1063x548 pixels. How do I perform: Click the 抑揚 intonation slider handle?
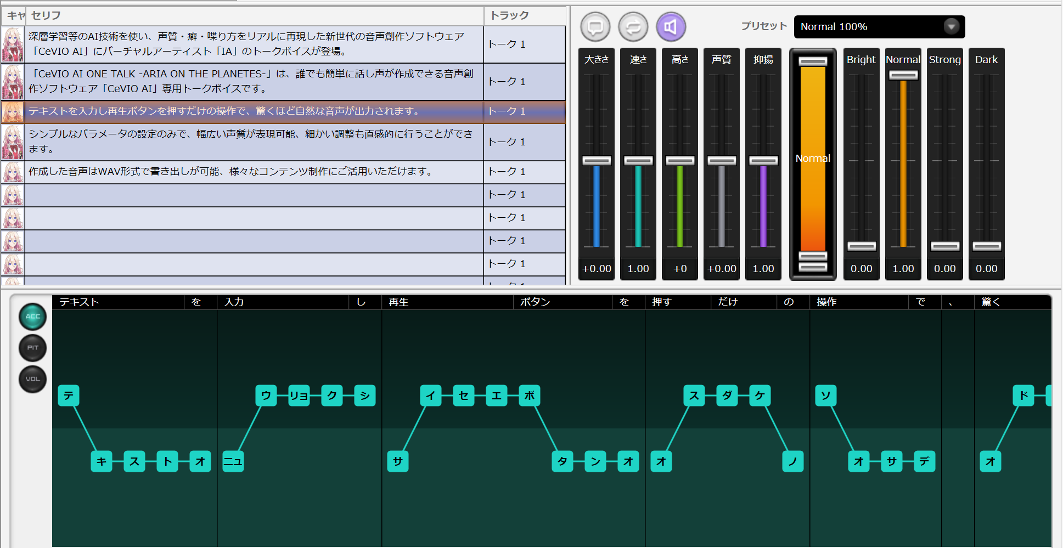point(763,161)
